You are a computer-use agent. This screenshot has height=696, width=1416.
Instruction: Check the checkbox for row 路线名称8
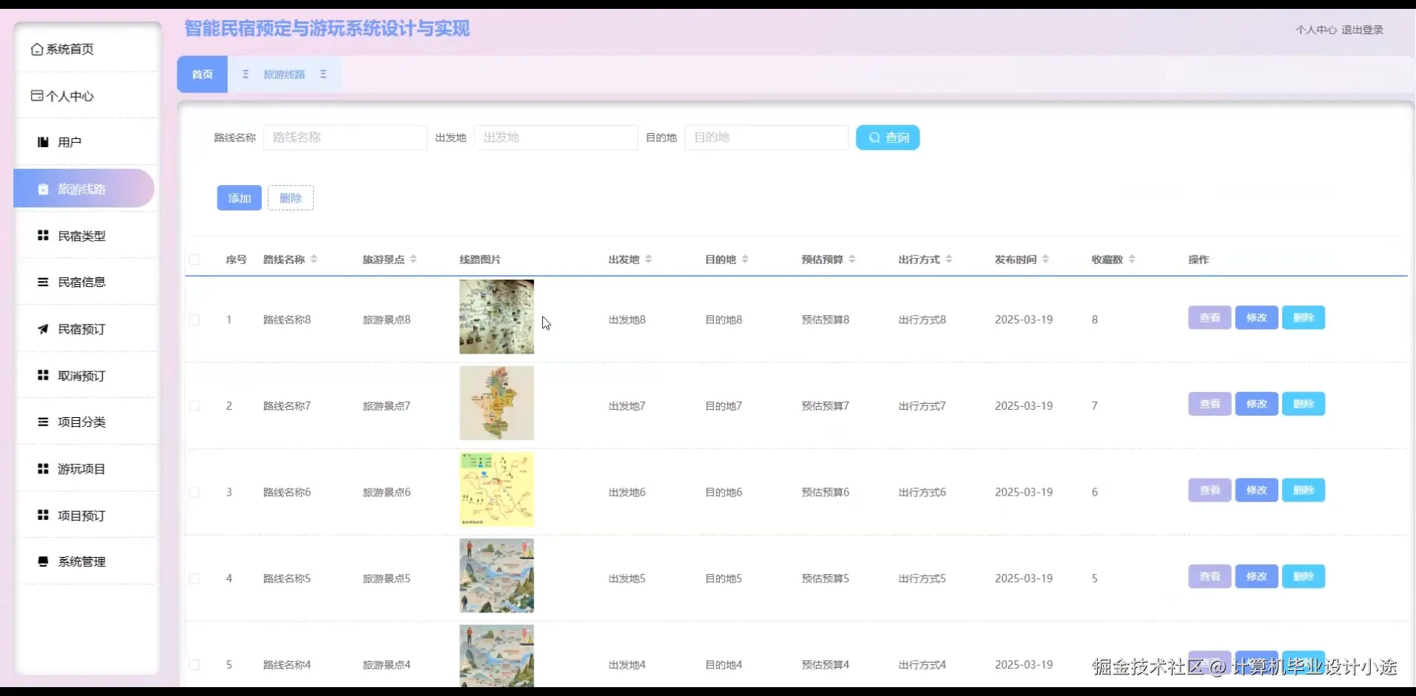click(x=195, y=320)
